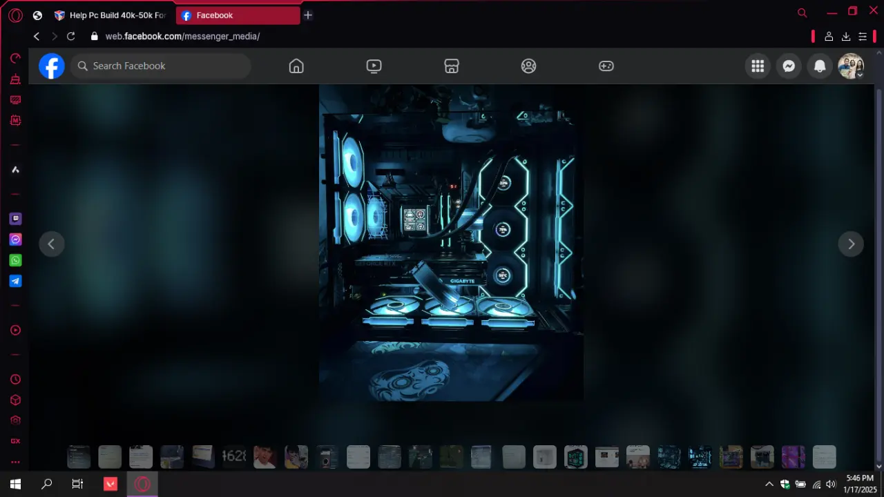Image resolution: width=884 pixels, height=497 pixels.
Task: Click the search tabs magnifier icon
Action: click(x=802, y=13)
